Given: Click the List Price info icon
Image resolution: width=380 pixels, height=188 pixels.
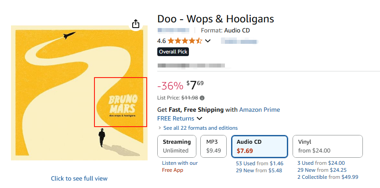Looking at the screenshot, I should click(202, 98).
